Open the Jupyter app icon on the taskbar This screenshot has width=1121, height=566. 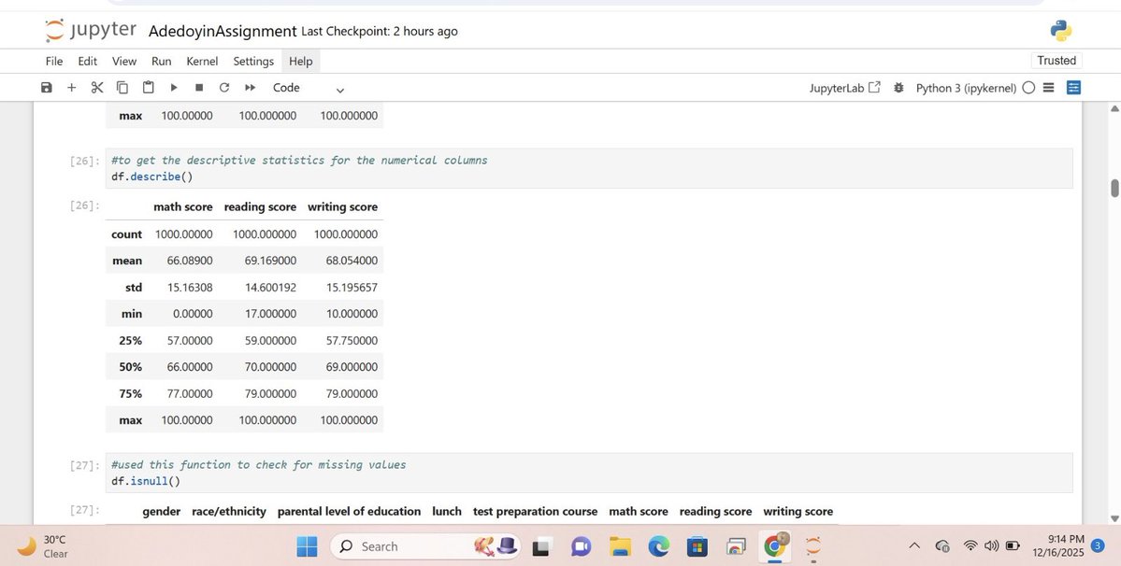click(812, 546)
